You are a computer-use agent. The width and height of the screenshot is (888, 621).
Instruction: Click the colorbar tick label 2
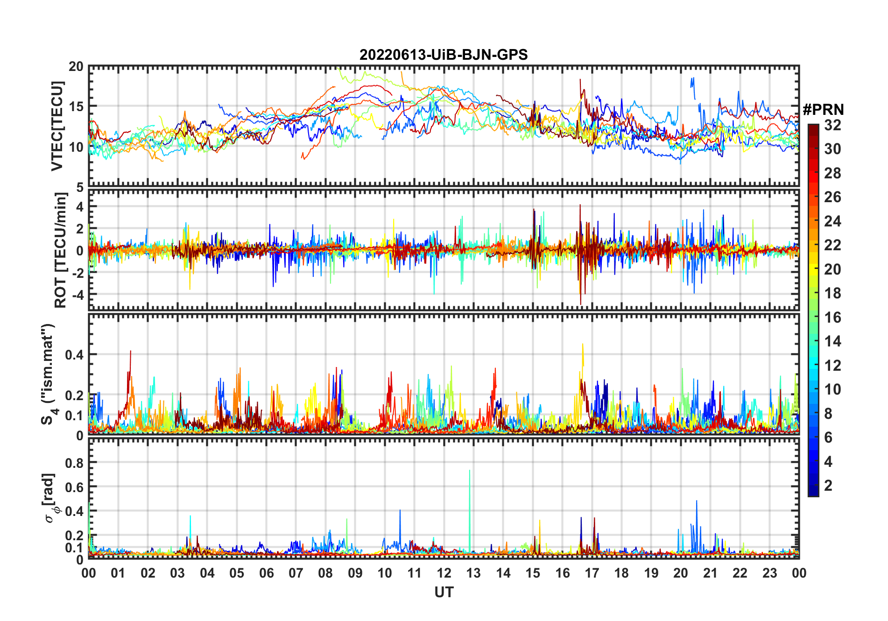click(828, 486)
